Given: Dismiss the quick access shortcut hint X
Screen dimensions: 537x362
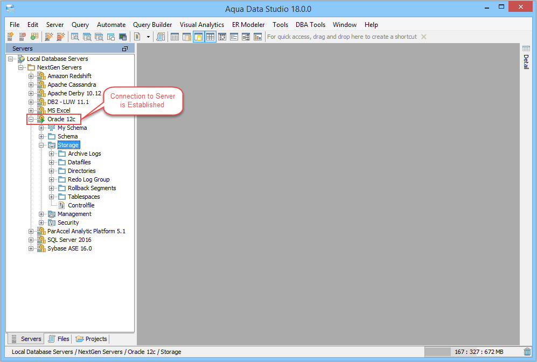Looking at the screenshot, I should tap(424, 37).
